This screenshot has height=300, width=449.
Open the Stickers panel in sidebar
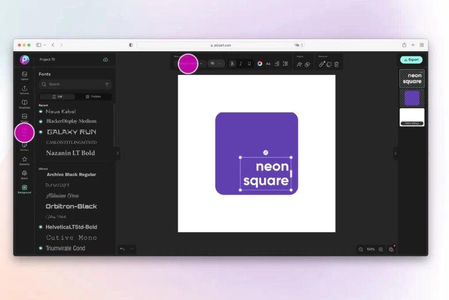point(24,146)
